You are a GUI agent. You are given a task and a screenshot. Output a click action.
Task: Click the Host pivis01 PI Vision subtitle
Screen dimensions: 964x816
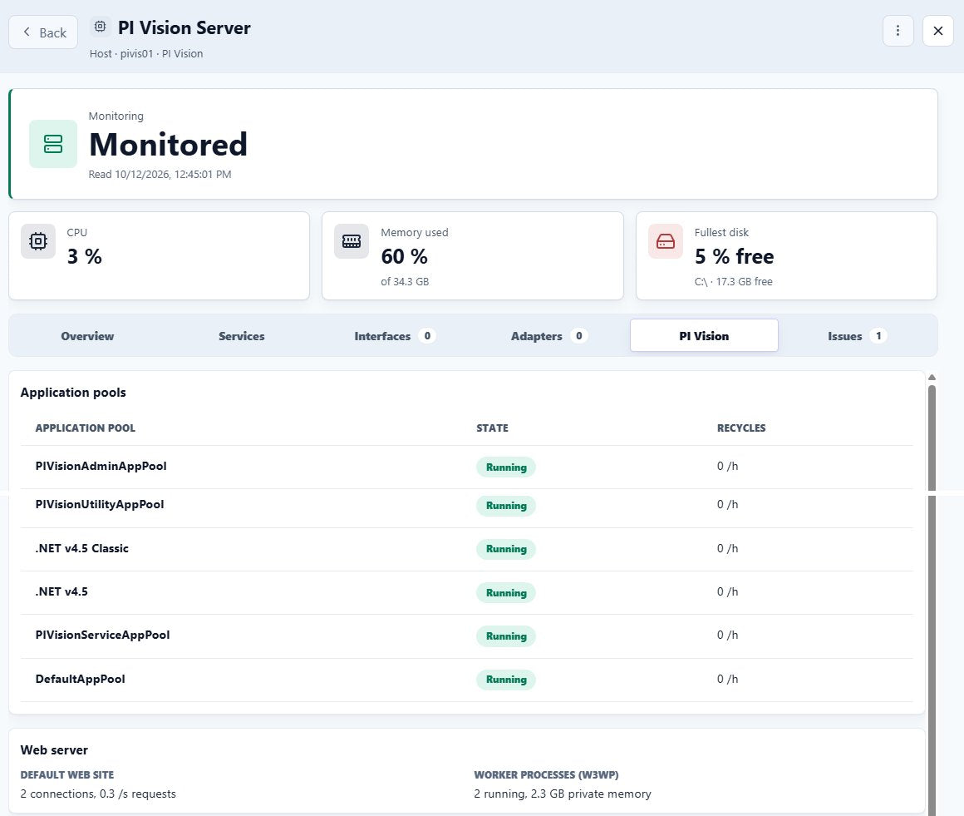pyautogui.click(x=146, y=53)
